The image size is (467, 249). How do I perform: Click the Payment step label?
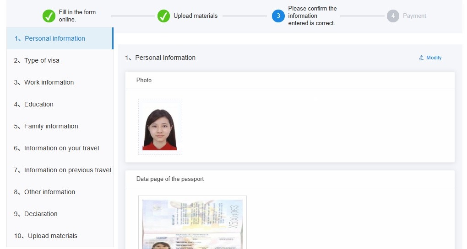point(414,16)
